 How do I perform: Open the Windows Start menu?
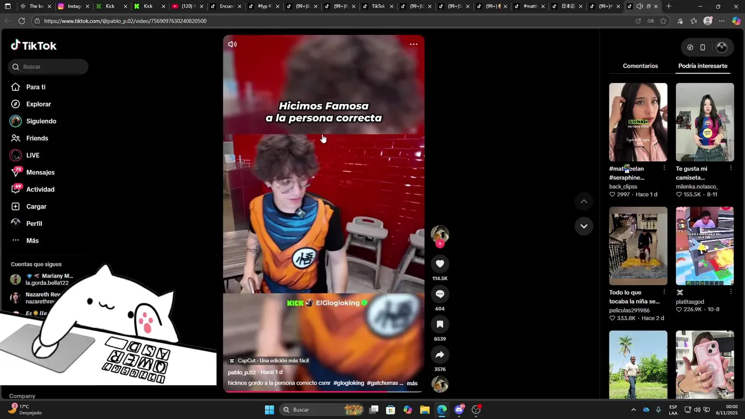tap(269, 410)
